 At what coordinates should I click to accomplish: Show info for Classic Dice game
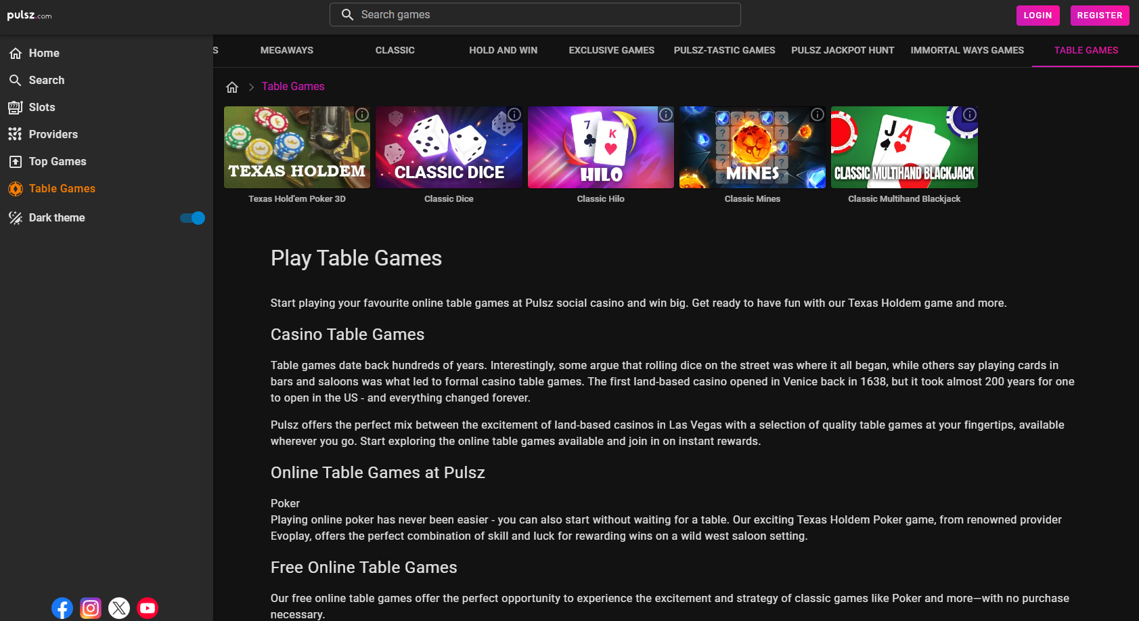coord(514,114)
